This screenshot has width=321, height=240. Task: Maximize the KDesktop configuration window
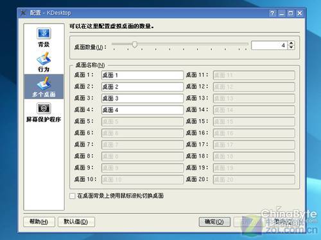[291, 13]
